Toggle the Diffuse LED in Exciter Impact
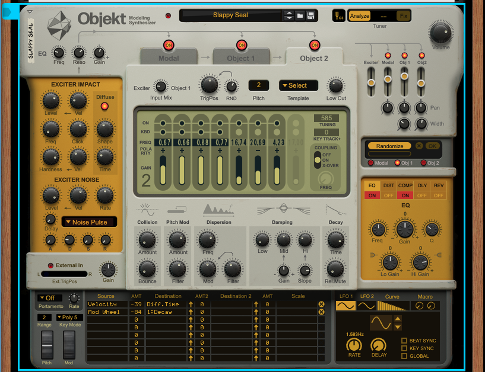Viewport: 485px width, 372px height. click(x=105, y=107)
